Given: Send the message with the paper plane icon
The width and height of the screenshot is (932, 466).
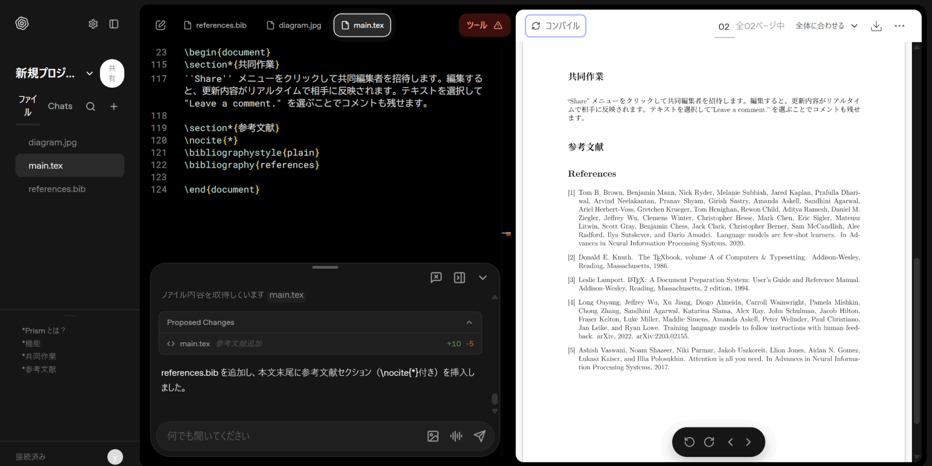Looking at the screenshot, I should coord(479,436).
